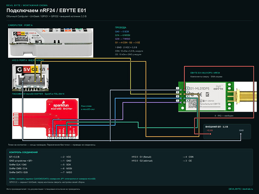Click the '→ 3 · CE' table cell
Screen dimensions: 259x194
[x=187, y=161]
